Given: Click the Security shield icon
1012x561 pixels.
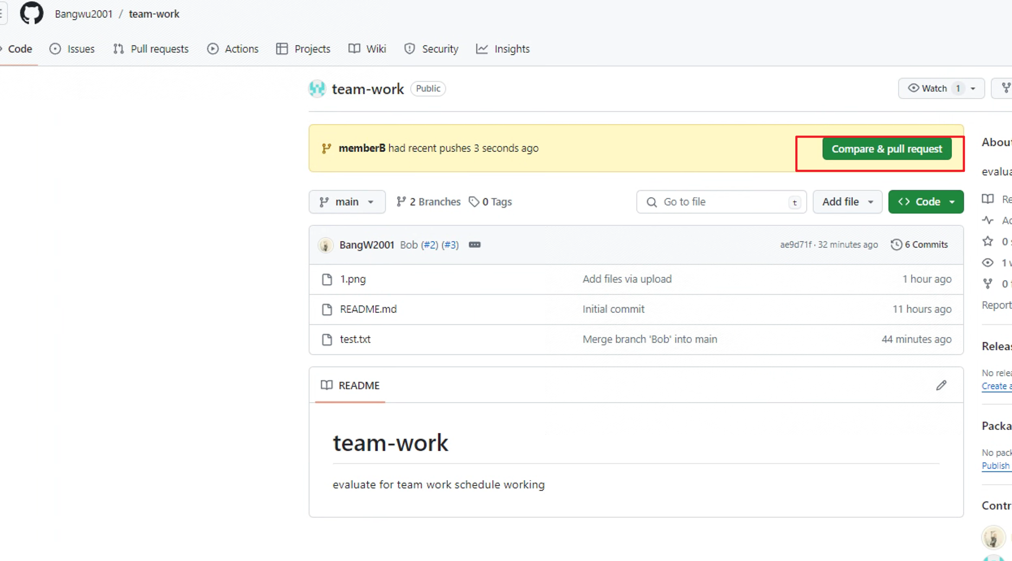Looking at the screenshot, I should 410,49.
